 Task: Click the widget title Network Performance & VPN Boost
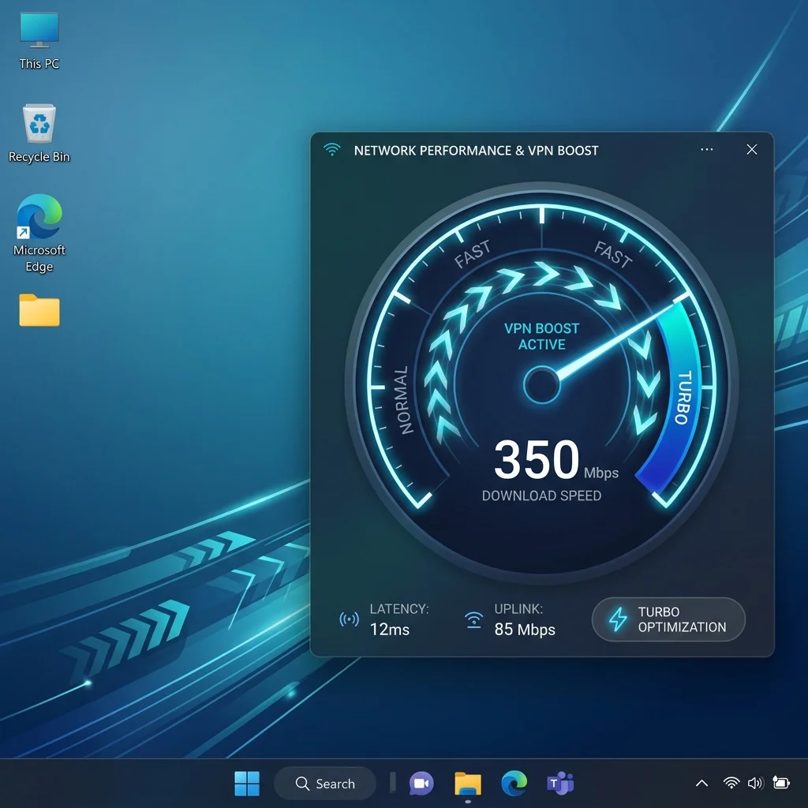pos(476,151)
